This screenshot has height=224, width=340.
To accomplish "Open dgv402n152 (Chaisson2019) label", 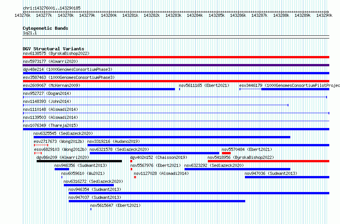I will (x=159, y=157).
